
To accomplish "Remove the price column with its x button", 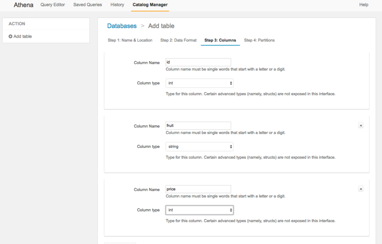I will pos(361,189).
